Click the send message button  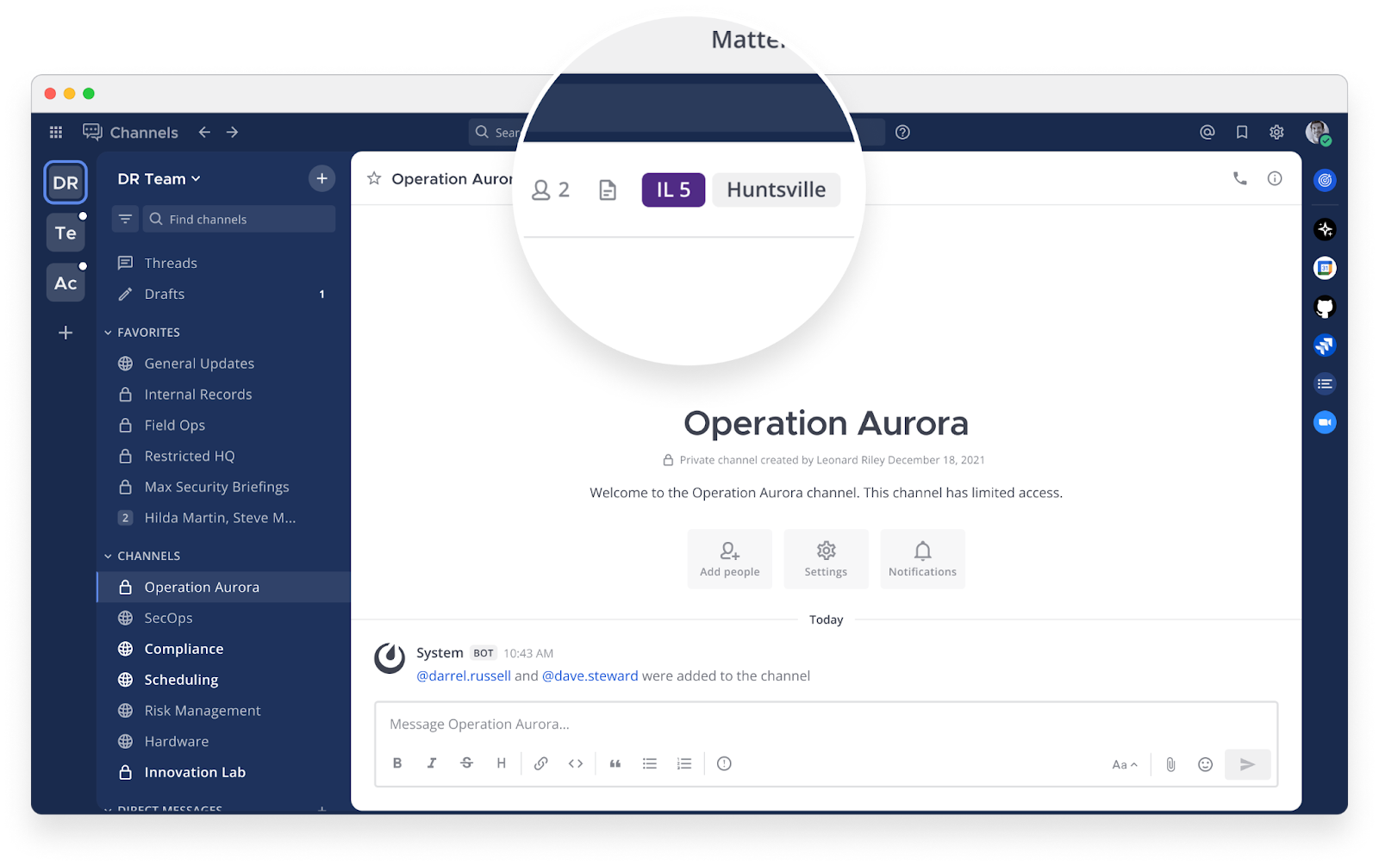coord(1247,764)
